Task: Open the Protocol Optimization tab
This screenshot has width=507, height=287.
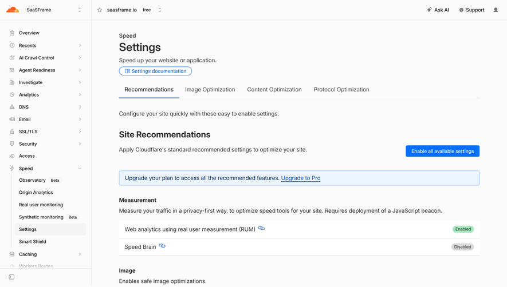Action: coord(341,89)
